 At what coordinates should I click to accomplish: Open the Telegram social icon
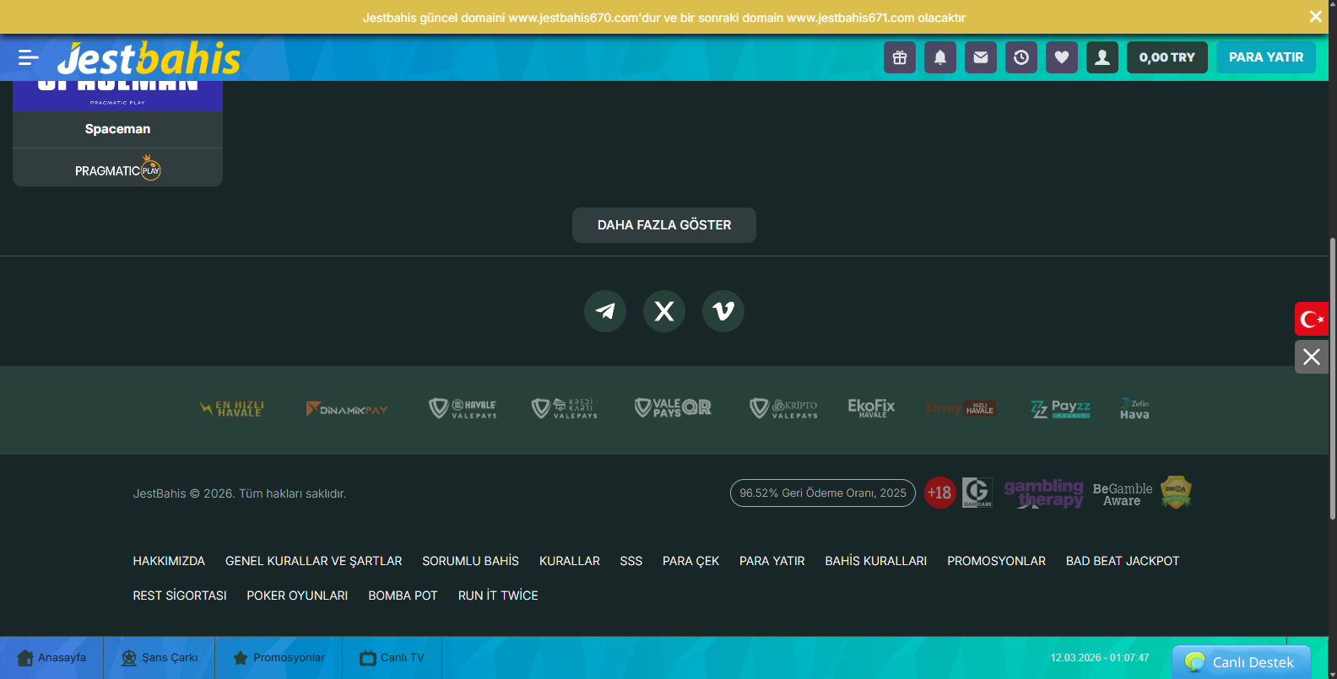click(605, 311)
